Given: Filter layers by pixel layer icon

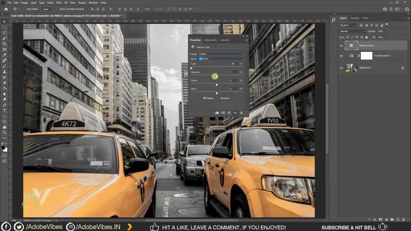Looking at the screenshot, I should pos(361,25).
